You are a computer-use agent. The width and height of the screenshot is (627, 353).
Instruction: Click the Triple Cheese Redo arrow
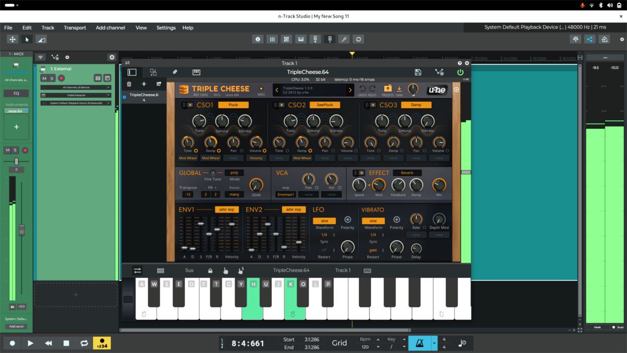pos(372,89)
